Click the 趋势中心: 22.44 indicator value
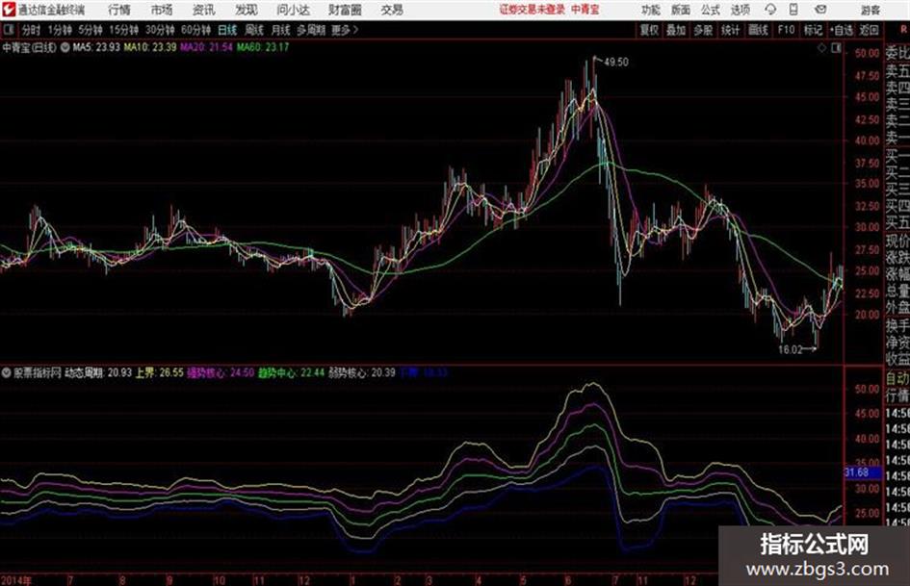This screenshot has width=910, height=586. 292,373
